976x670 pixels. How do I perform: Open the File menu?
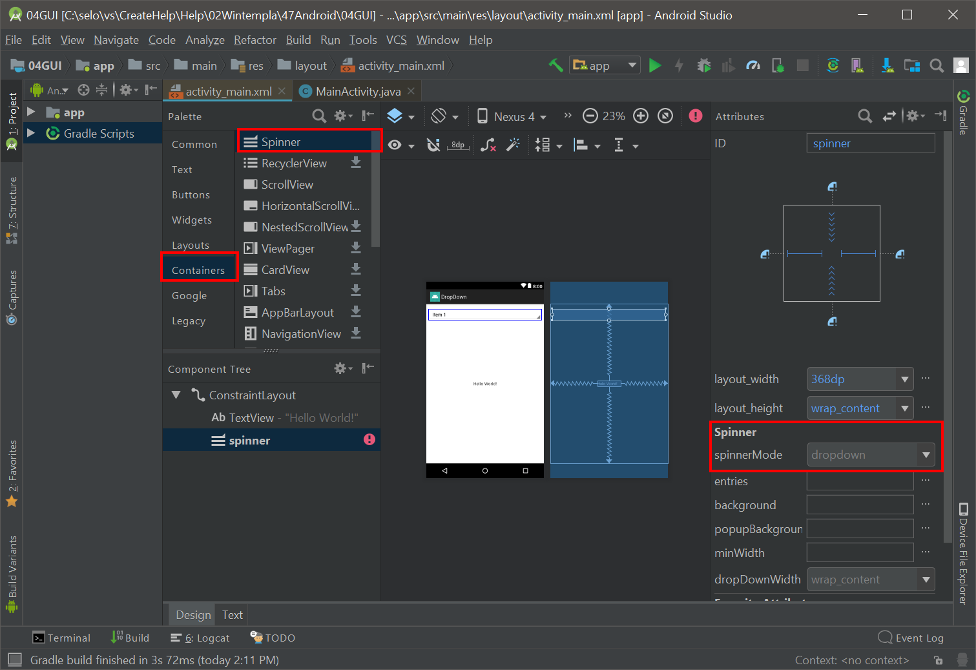coord(14,39)
